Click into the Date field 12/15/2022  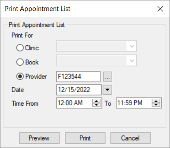pos(79,90)
